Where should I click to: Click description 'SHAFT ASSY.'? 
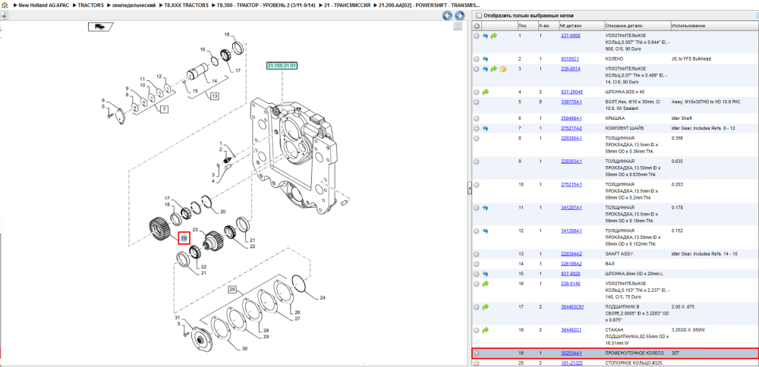click(x=619, y=254)
